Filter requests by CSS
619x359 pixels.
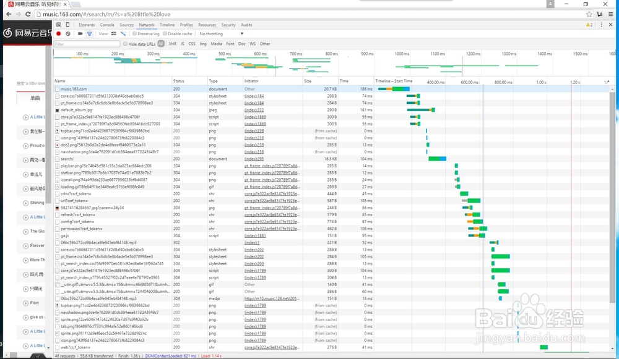[x=192, y=44]
